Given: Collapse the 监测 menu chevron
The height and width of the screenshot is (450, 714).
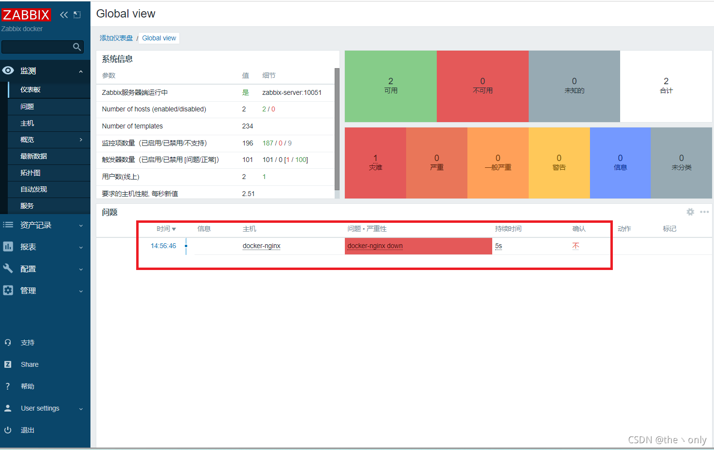Looking at the screenshot, I should [x=81, y=72].
